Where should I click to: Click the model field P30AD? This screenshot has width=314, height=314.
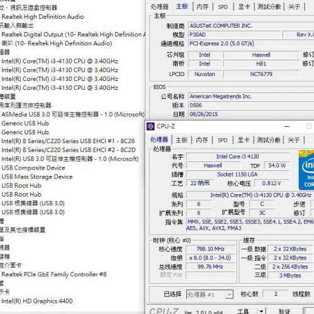tap(234, 35)
